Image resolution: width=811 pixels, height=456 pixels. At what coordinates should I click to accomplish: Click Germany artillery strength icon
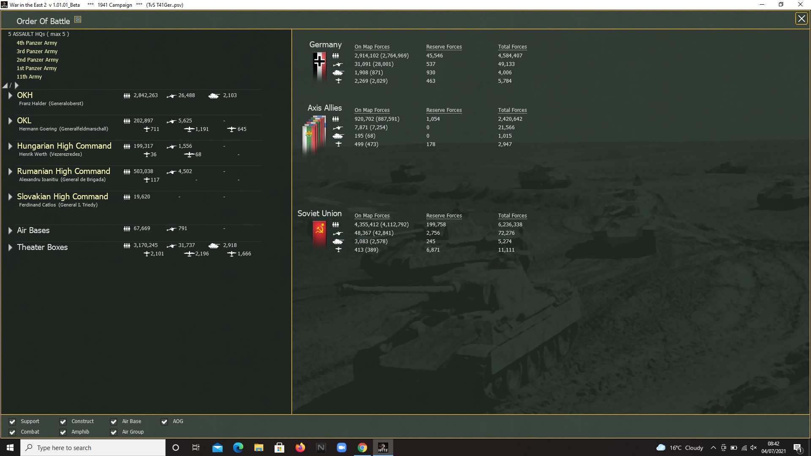click(x=338, y=64)
